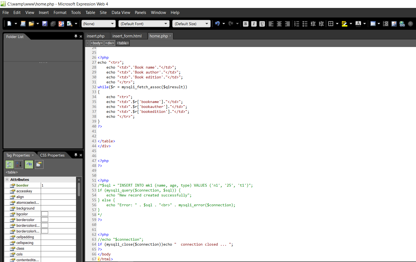The image size is (416, 262).
Task: Toggle Show Set Properties on Top
Action: 29,164
